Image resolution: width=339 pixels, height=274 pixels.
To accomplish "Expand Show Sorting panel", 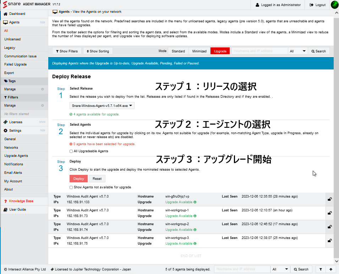I will (x=98, y=51).
